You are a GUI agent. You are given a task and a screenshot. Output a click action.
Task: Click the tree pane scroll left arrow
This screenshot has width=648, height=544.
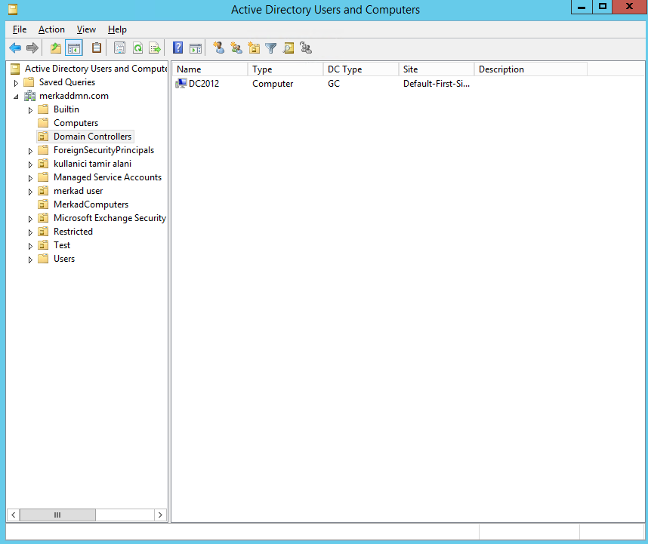14,515
